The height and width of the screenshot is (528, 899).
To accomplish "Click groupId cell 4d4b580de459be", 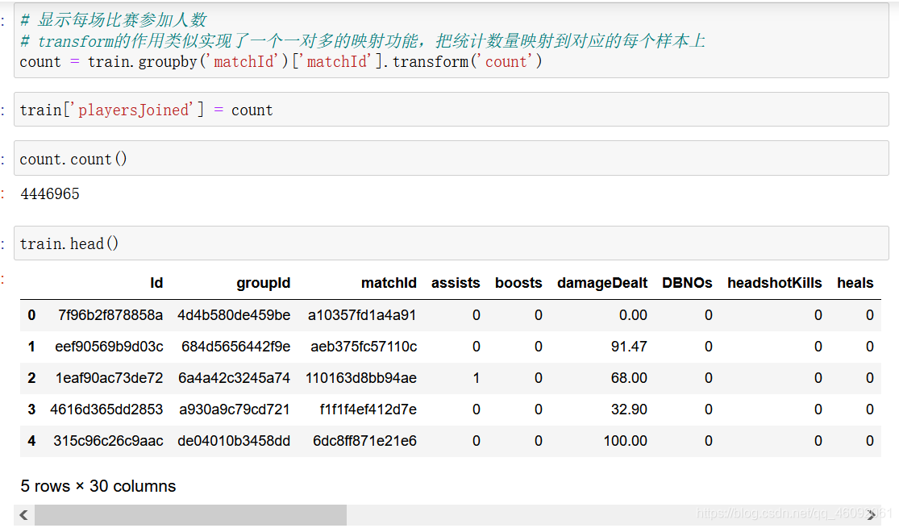I will pyautogui.click(x=234, y=315).
